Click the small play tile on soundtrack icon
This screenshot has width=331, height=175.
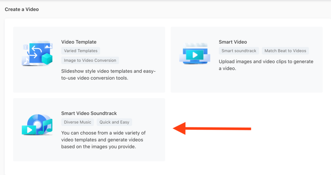tap(29, 130)
